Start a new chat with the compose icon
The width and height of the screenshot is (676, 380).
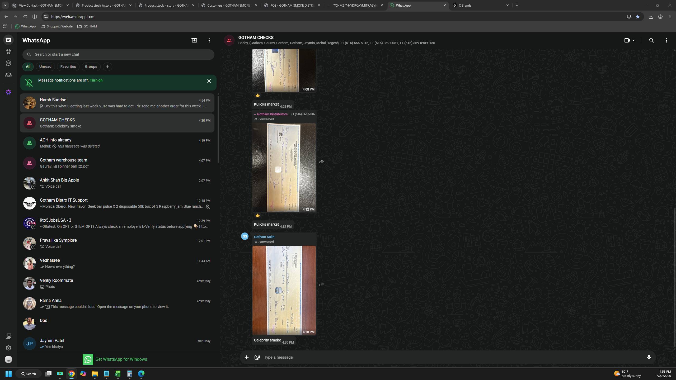point(194,40)
